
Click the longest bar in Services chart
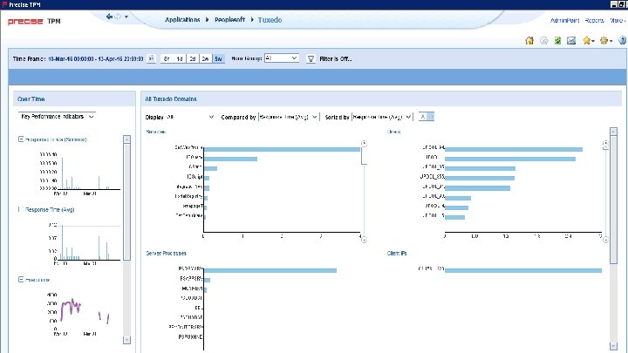point(283,149)
